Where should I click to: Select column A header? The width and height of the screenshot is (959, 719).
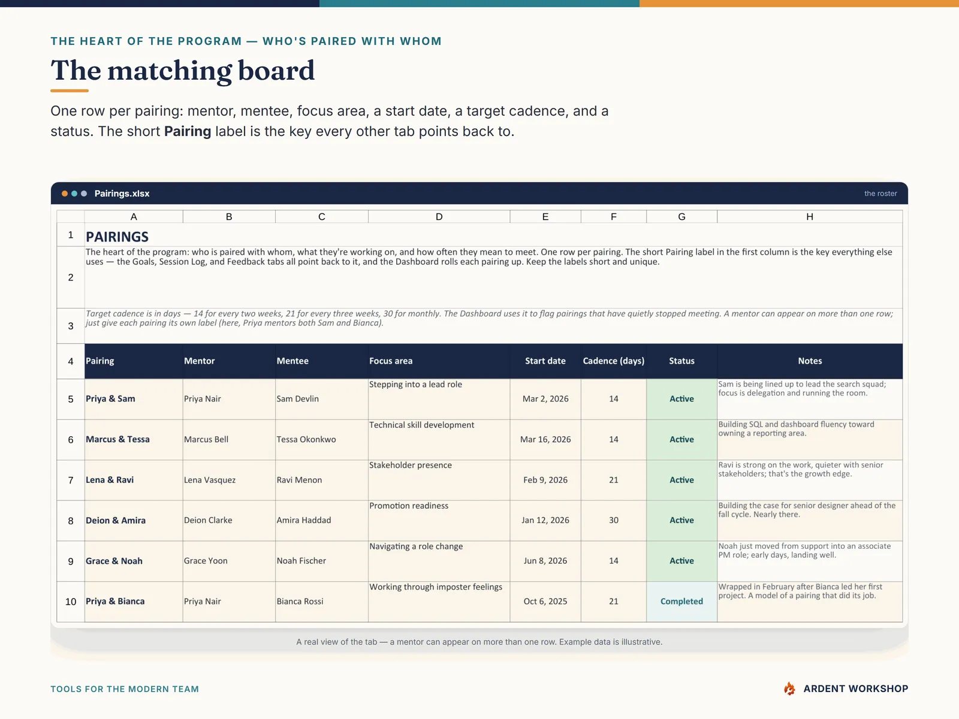[134, 217]
